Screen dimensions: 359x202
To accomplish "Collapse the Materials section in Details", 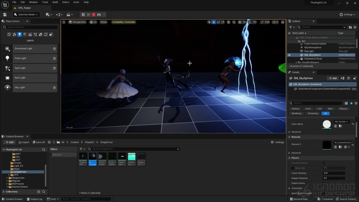I will tap(290, 137).
